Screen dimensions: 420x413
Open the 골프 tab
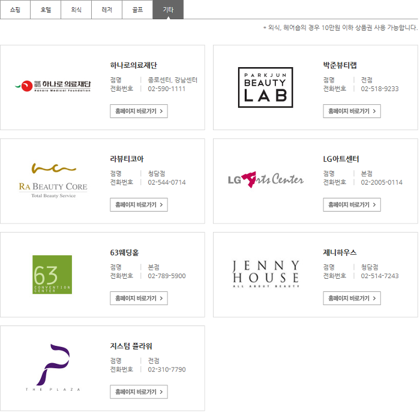pos(137,10)
